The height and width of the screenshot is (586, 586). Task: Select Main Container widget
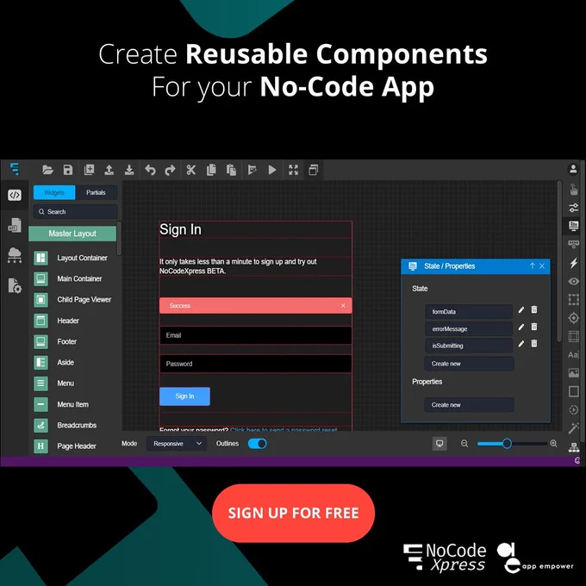pyautogui.click(x=68, y=279)
